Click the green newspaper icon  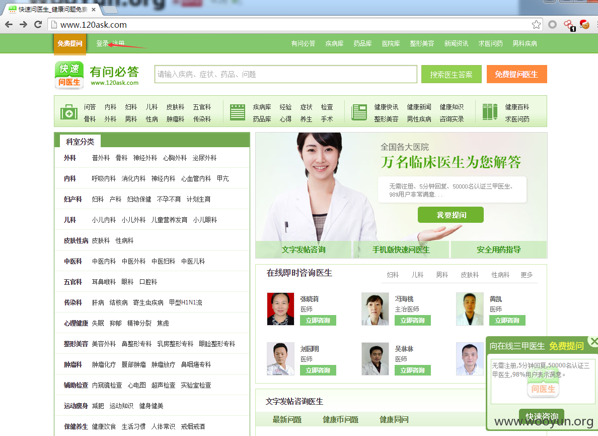point(359,112)
